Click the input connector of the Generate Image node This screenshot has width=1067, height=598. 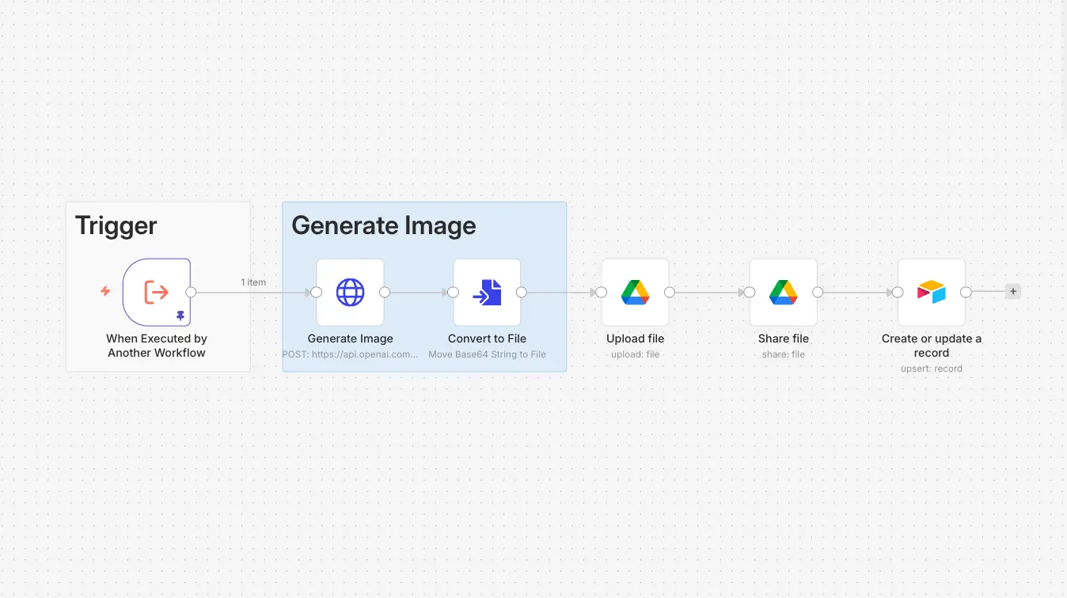point(317,292)
